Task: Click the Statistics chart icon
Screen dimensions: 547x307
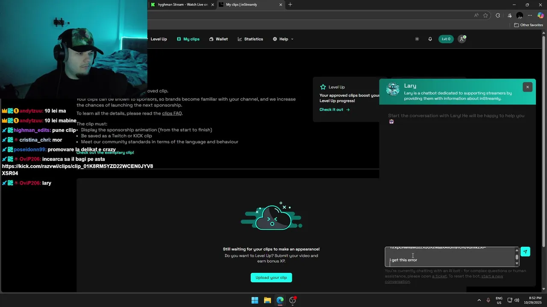Action: [240, 39]
